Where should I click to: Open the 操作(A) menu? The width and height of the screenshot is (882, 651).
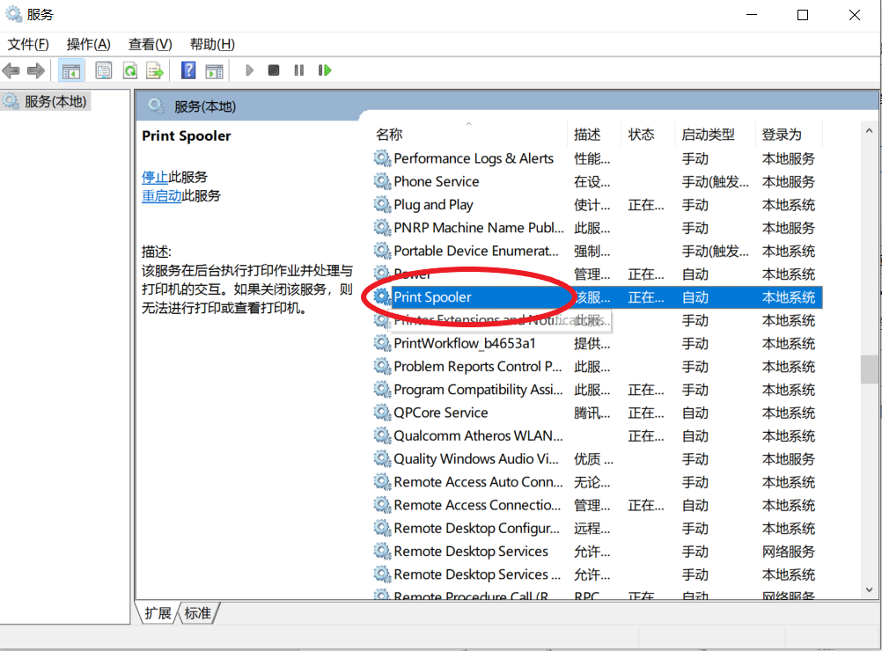(x=89, y=44)
